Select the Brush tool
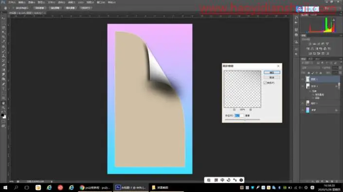The height and width of the screenshot is (192, 343). [x=3, y=51]
